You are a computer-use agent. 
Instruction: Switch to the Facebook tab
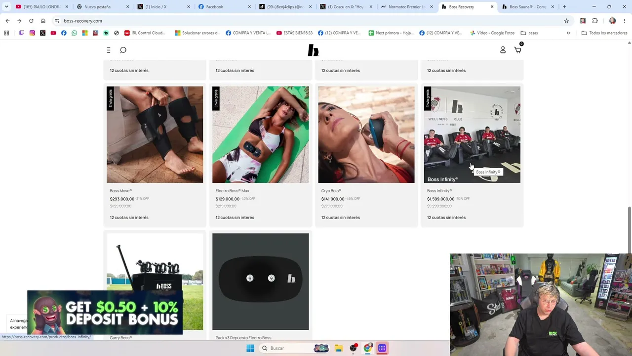pos(224,7)
